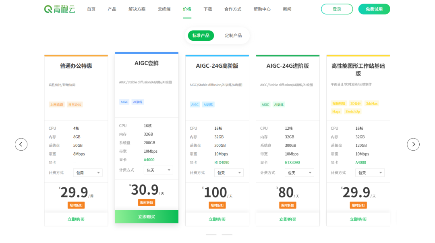Click 上网追剧 tag
The width and height of the screenshot is (435, 243).
coord(57,104)
